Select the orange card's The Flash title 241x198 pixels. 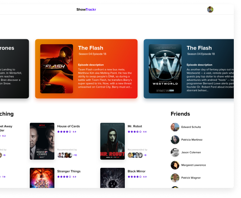coord(91,48)
